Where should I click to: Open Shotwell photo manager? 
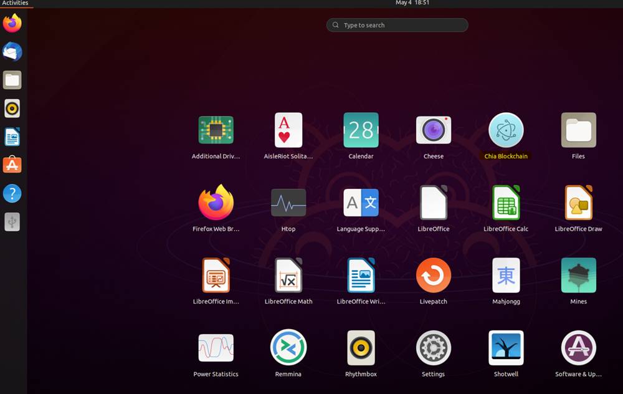[x=506, y=348]
